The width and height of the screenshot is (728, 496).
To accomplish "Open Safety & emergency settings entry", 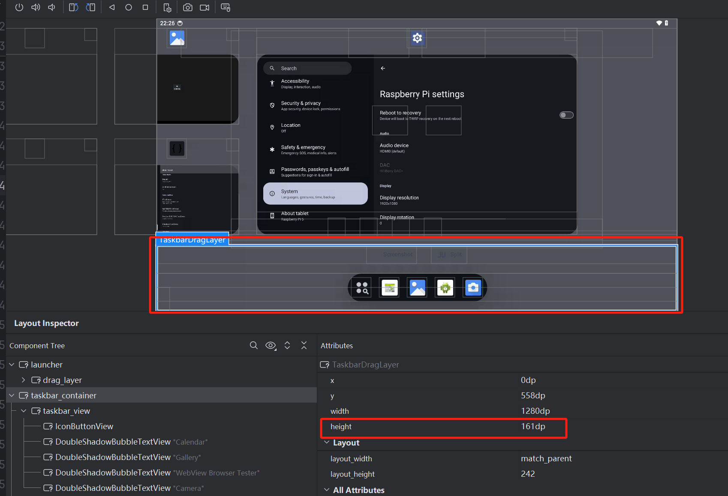I will click(x=315, y=149).
